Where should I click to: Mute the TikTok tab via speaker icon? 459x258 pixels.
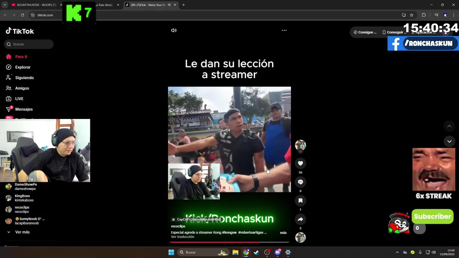pos(169,5)
